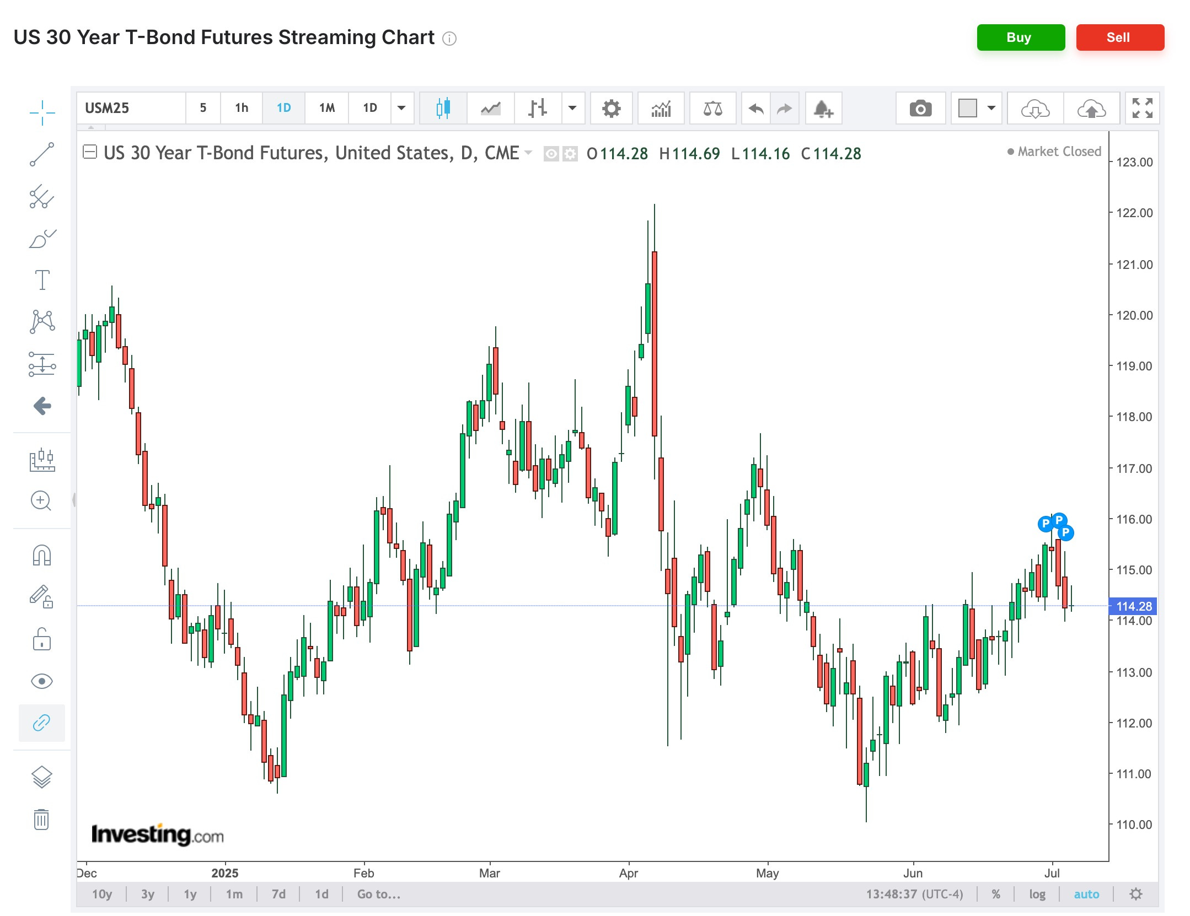This screenshot has height=916, width=1190.
Task: Open the long position prediction tools
Action: click(x=42, y=364)
